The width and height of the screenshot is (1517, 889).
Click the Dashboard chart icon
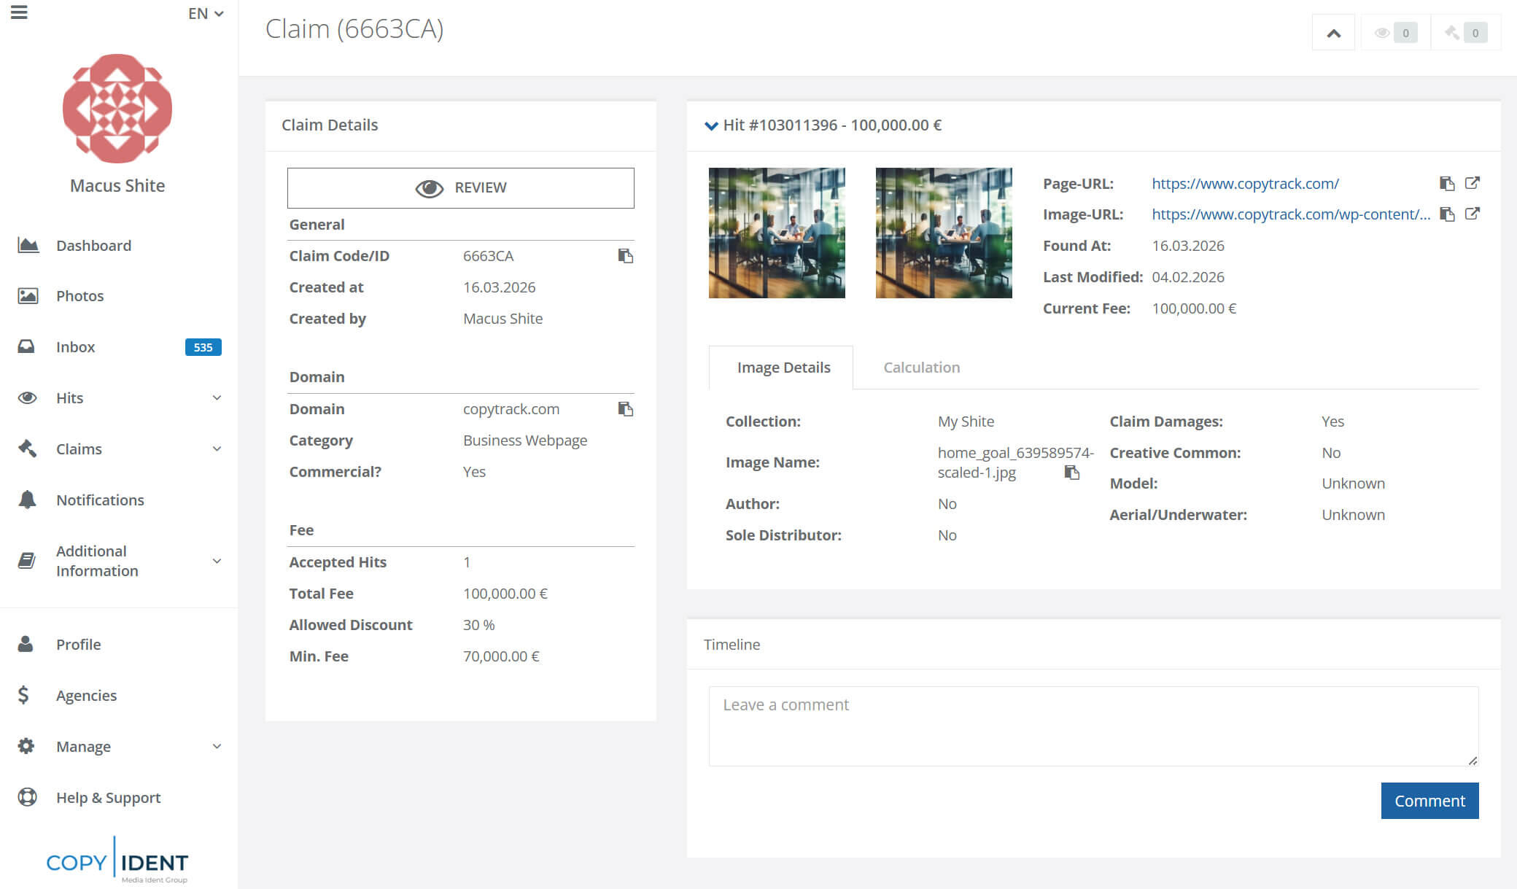click(x=28, y=245)
